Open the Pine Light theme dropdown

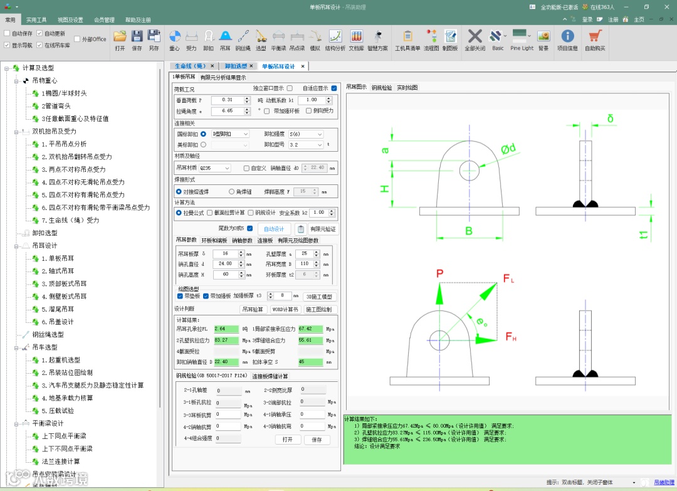tap(530, 35)
